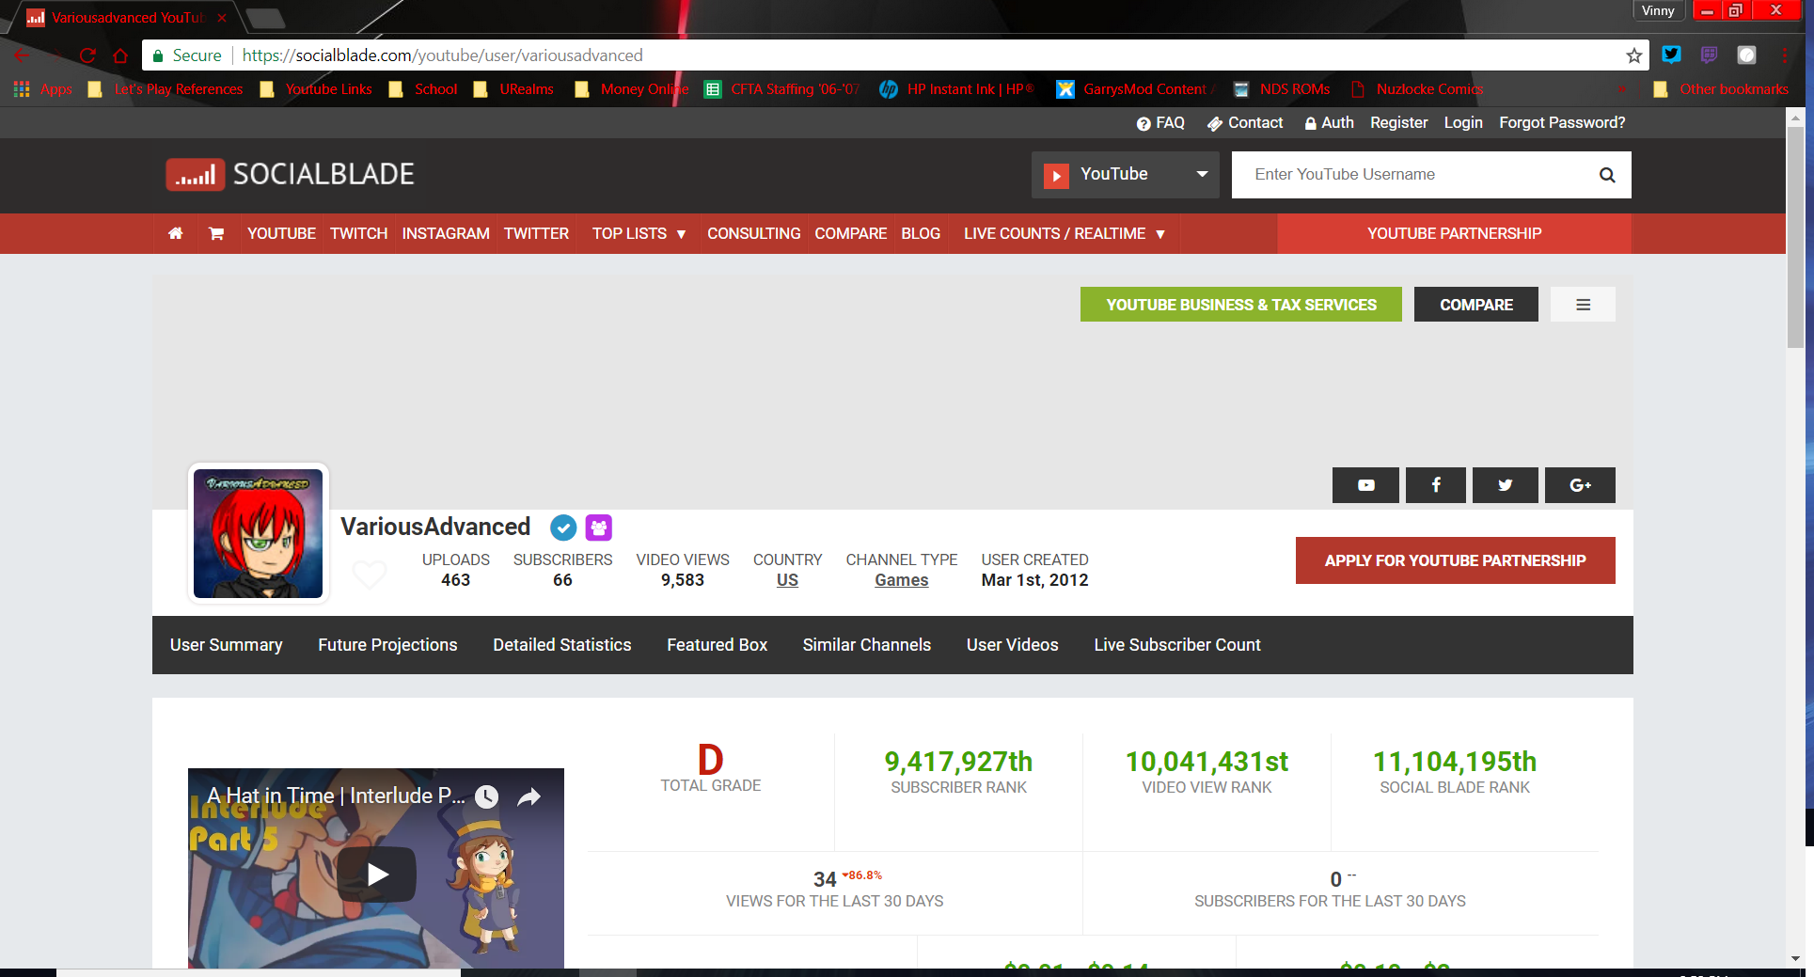The width and height of the screenshot is (1814, 977).
Task: Switch to the Detailed Statistics tab
Action: tap(562, 645)
